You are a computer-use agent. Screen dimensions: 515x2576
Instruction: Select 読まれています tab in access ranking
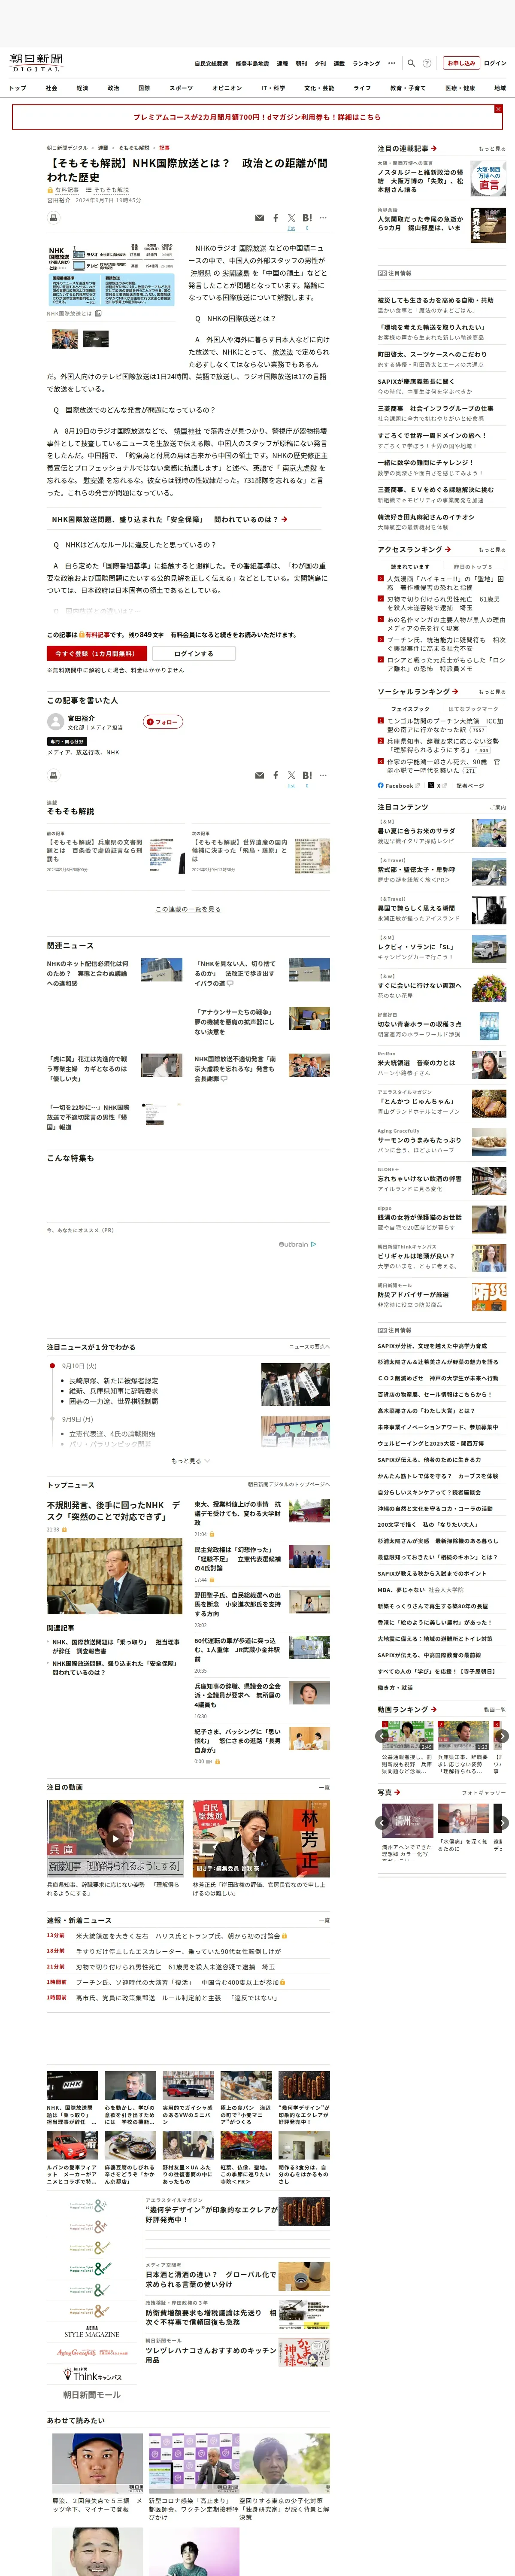[x=410, y=566]
